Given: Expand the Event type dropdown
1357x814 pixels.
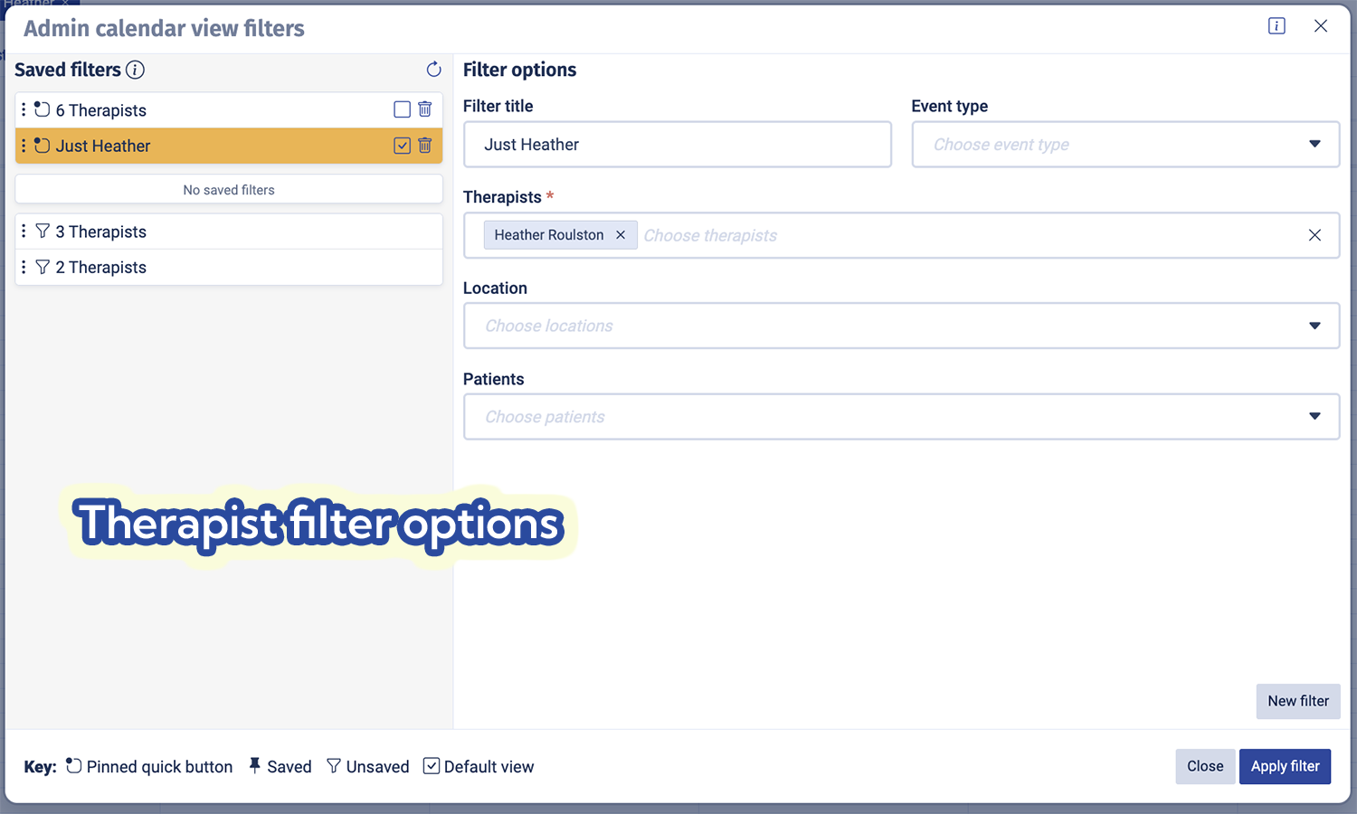Looking at the screenshot, I should [x=1314, y=145].
